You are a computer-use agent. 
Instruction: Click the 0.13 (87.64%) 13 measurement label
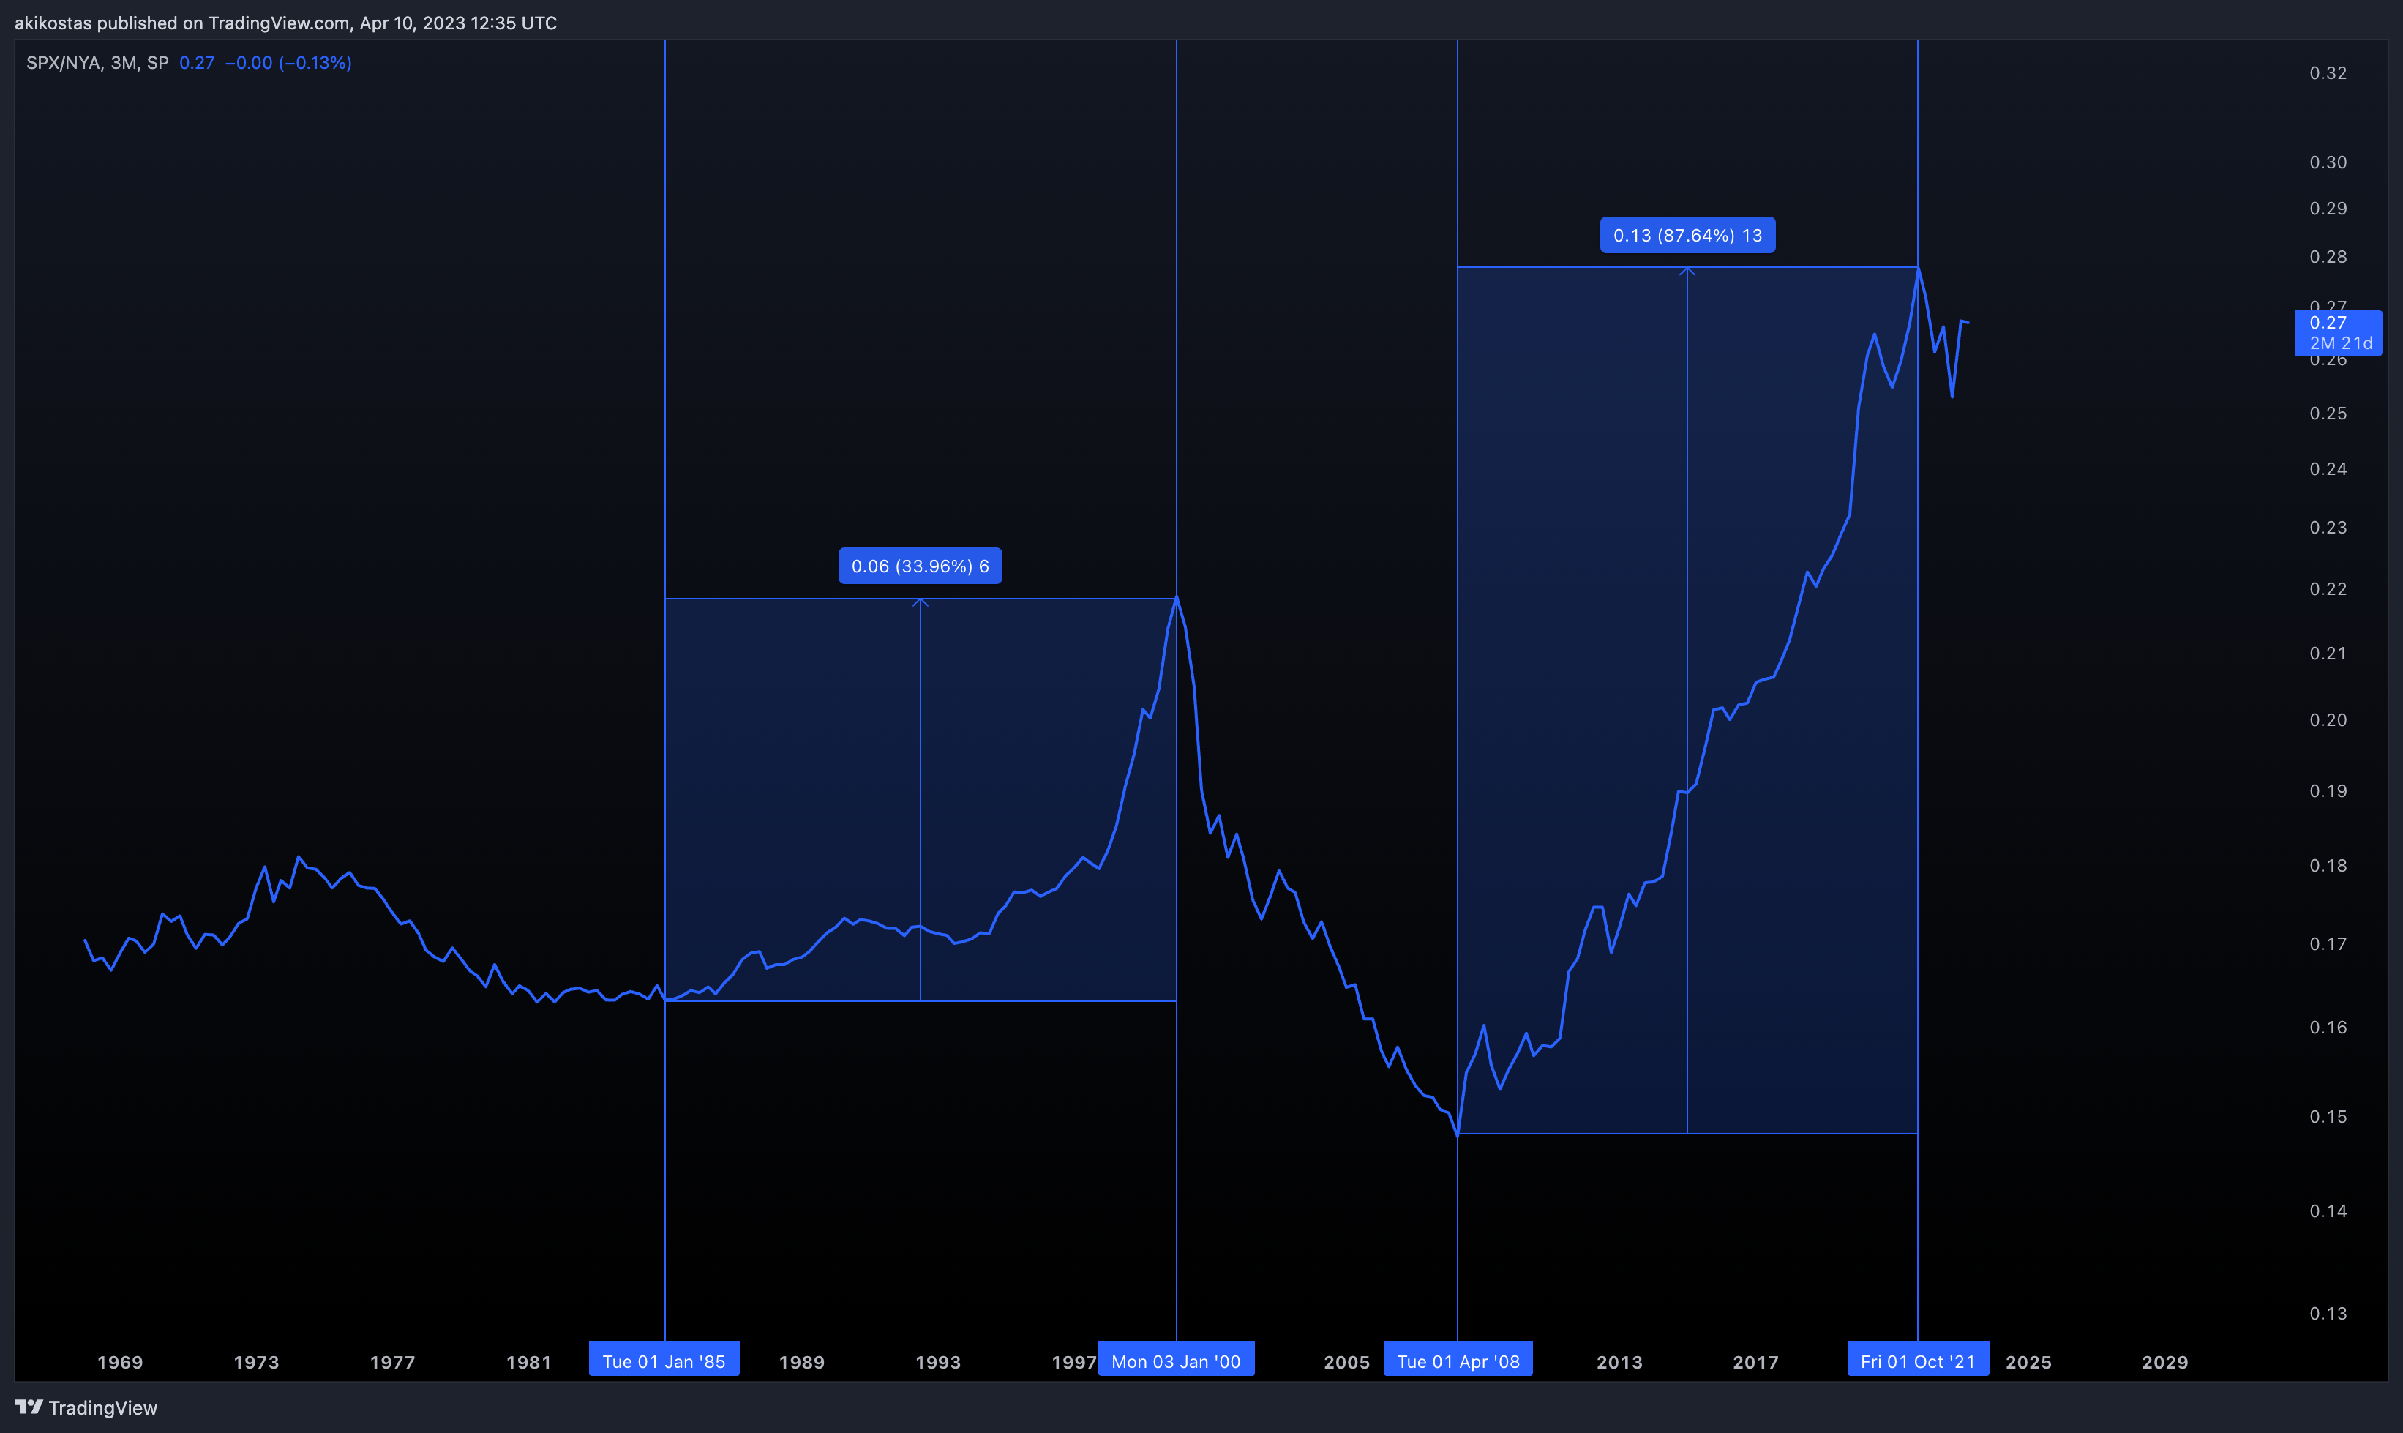pyautogui.click(x=1687, y=235)
